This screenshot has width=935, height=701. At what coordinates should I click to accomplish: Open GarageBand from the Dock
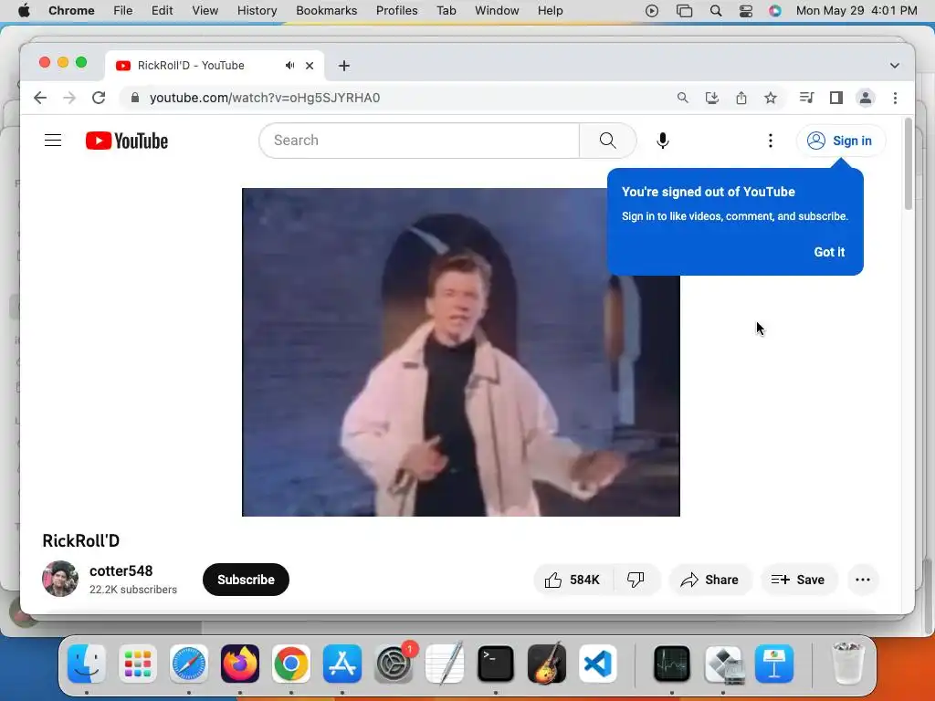547,664
